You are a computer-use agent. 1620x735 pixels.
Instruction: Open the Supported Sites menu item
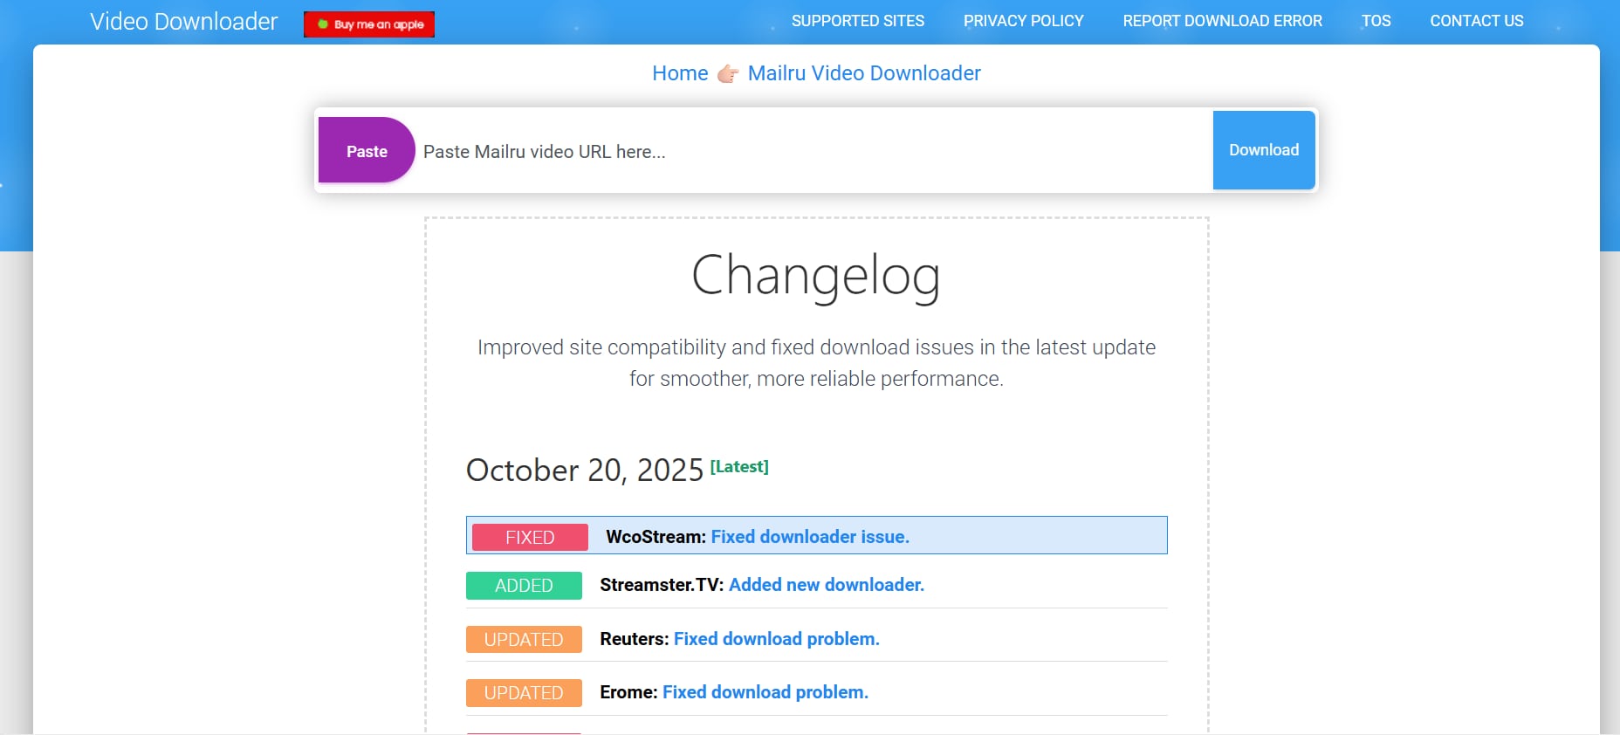857,21
